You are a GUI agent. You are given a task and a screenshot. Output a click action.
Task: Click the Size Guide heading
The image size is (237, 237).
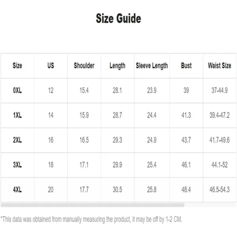(118, 18)
